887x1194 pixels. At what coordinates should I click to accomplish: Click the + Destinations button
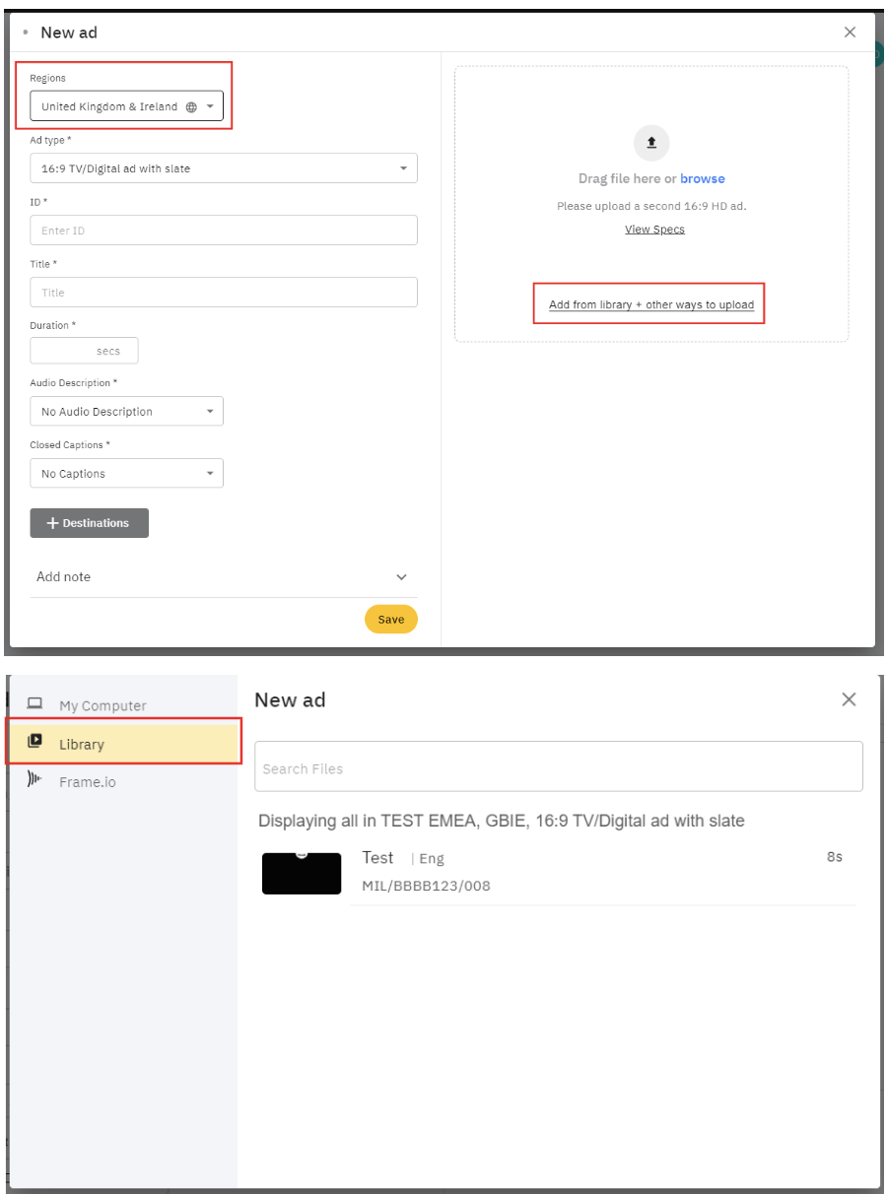[89, 523]
